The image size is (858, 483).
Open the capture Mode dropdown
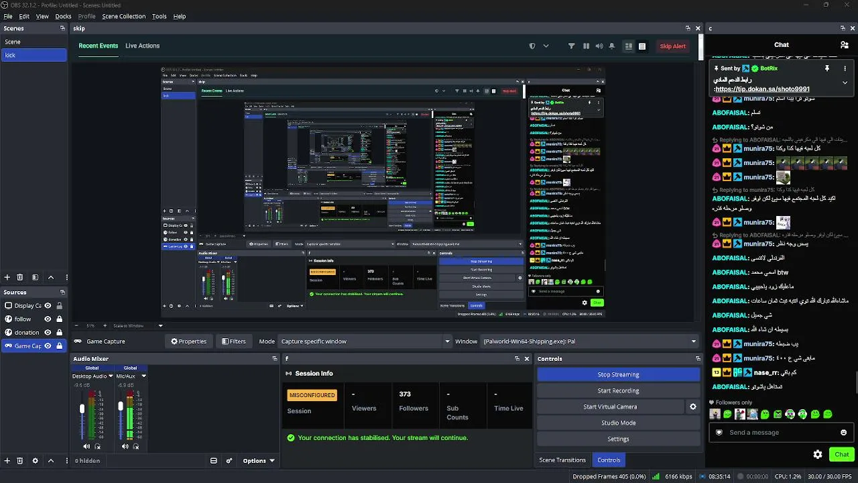click(365, 341)
